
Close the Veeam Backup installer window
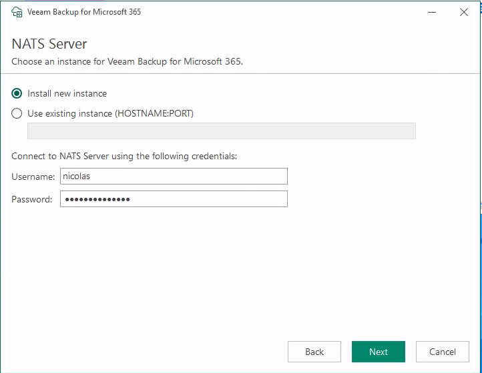(x=464, y=12)
